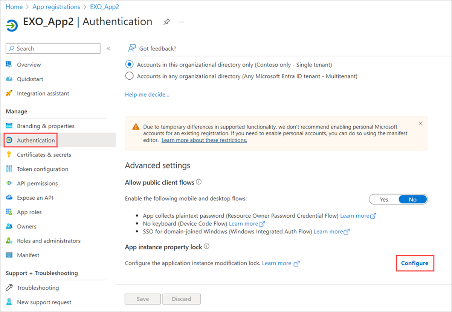Click the Integration assistant rocket icon
Viewport: 452px width, 312px height.
pos(9,94)
